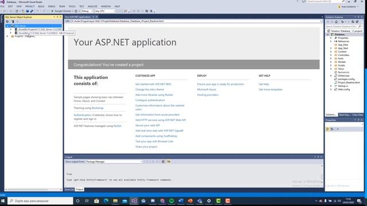Image resolution: width=367 pixels, height=206 pixels.
Task: Open the Debug configuration dropdown
Action: coord(87,11)
